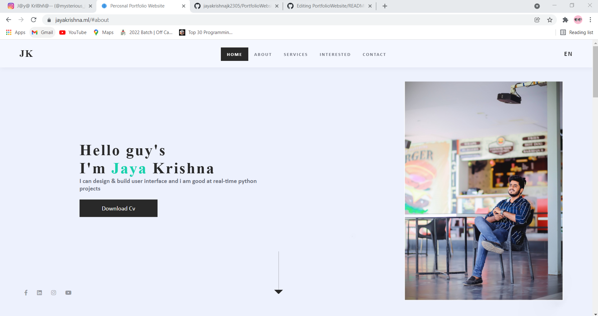Image resolution: width=598 pixels, height=316 pixels.
Task: Open a new browser tab
Action: point(385,6)
